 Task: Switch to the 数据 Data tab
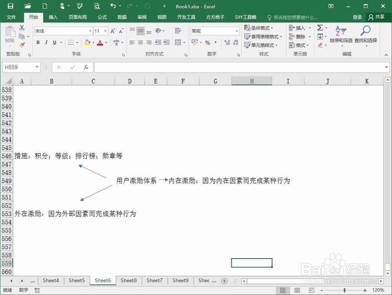click(x=122, y=17)
